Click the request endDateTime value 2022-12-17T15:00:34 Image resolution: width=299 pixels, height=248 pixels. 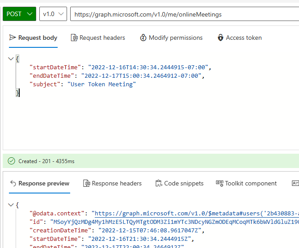tap(141, 76)
